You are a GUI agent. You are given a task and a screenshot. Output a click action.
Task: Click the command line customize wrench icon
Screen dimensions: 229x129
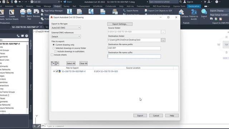(39, 126)
